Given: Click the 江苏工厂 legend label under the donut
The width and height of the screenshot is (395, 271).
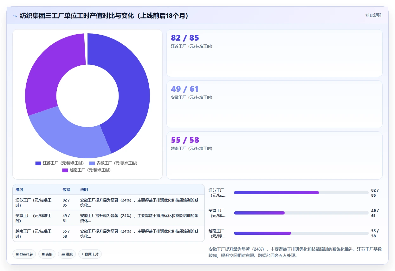Looking at the screenshot, I should click(x=63, y=163).
